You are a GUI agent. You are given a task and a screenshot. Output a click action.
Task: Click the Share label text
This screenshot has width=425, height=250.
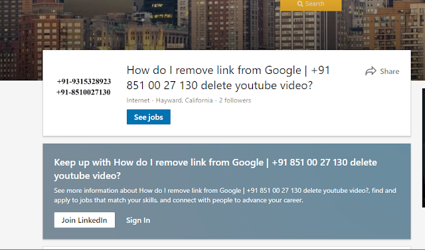point(390,71)
